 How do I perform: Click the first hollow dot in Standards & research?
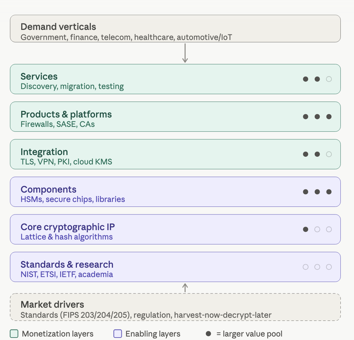point(305,267)
